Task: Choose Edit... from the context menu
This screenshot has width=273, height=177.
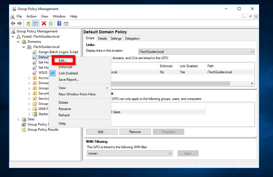Action: pyautogui.click(x=63, y=61)
